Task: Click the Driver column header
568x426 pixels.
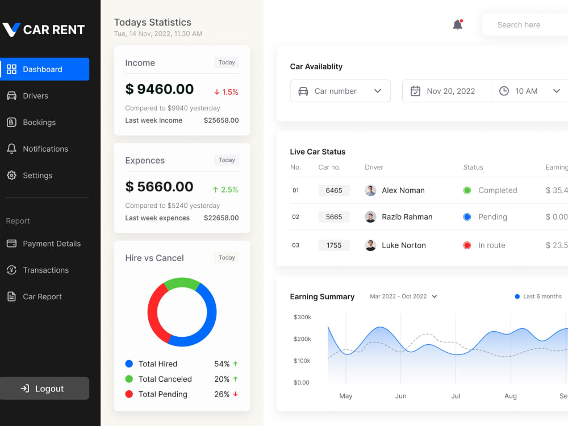Action: tap(374, 167)
